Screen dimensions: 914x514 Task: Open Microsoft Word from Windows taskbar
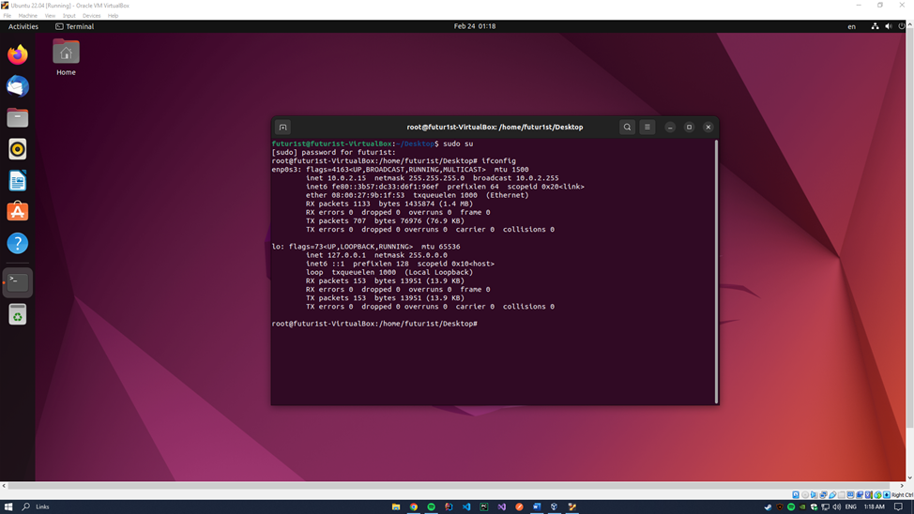point(537,507)
